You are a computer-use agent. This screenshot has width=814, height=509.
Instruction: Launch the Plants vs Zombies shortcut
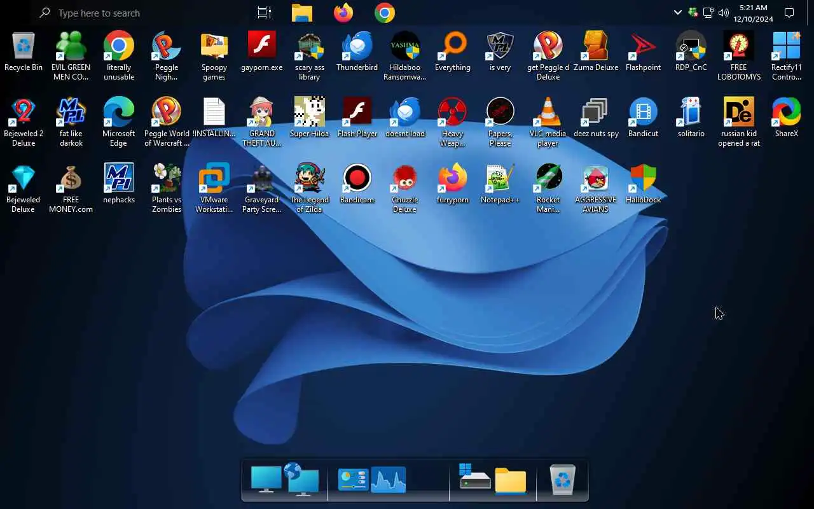(167, 188)
